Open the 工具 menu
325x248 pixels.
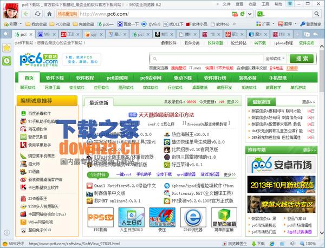point(265,4)
